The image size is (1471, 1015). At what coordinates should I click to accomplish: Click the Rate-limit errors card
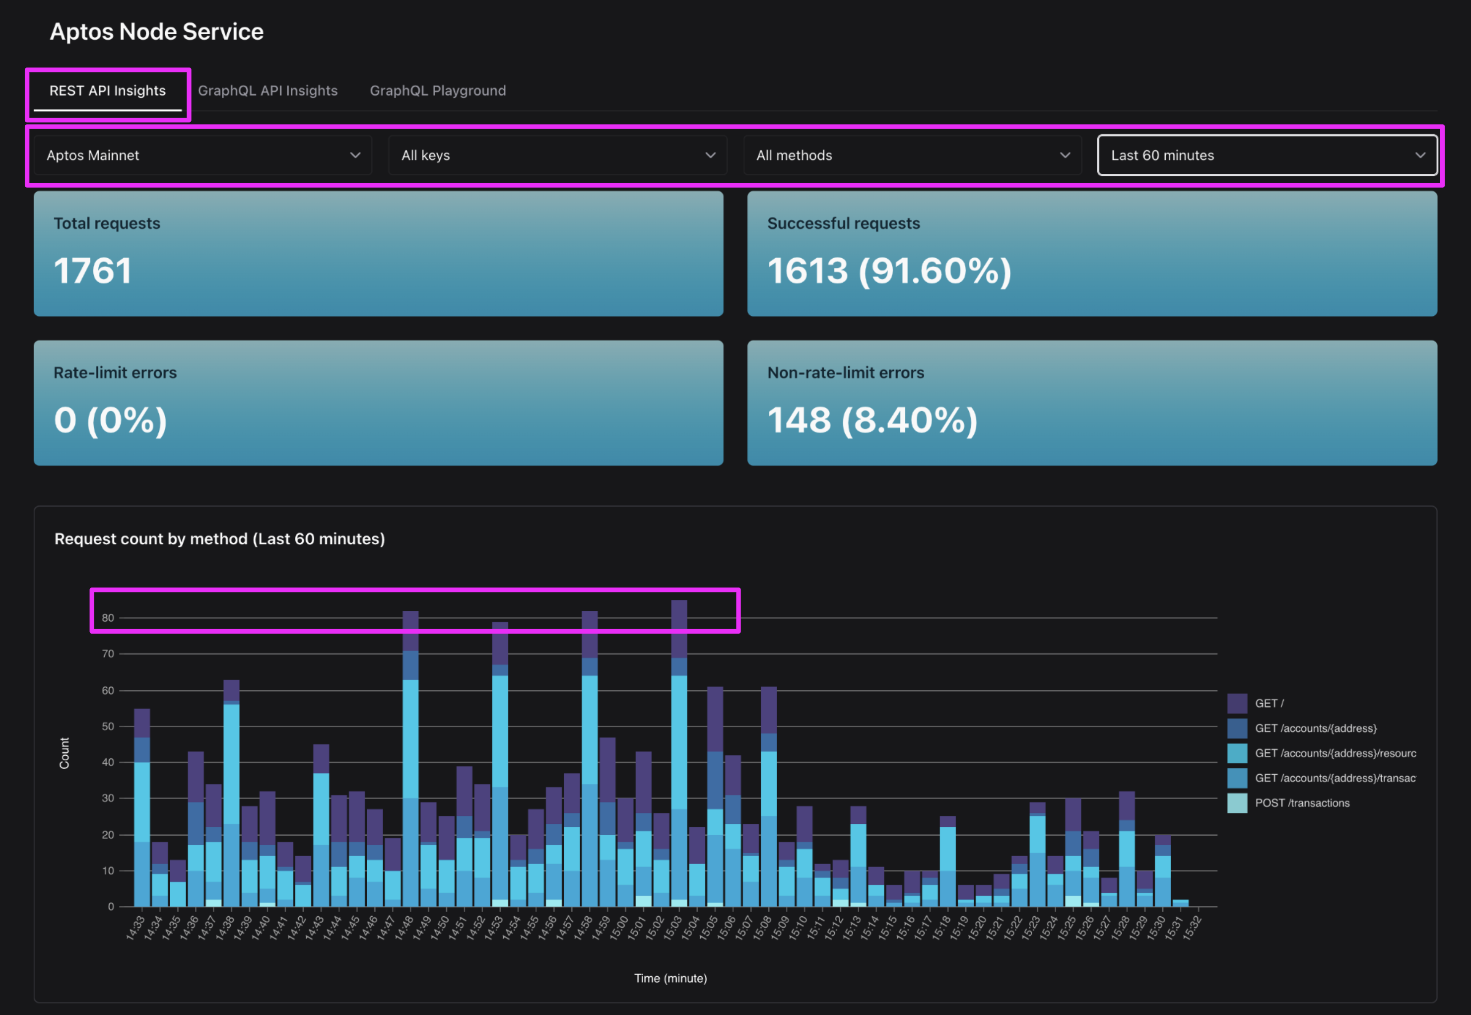coord(378,403)
